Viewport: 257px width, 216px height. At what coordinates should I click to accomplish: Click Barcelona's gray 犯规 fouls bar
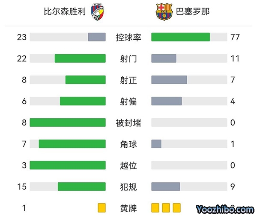[166, 187]
